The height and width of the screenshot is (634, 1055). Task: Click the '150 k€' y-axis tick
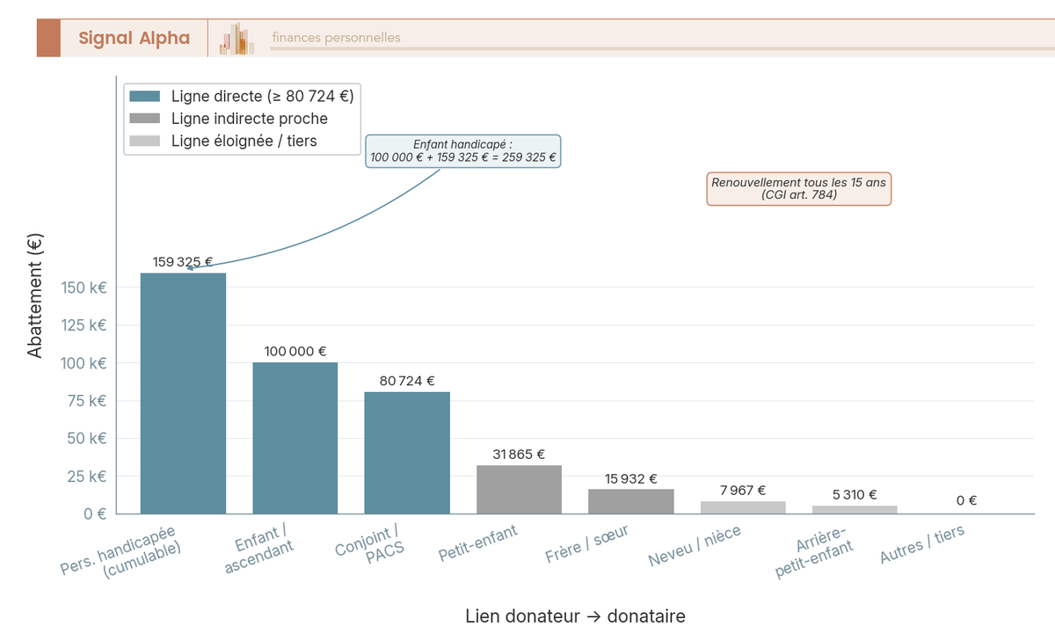[84, 288]
